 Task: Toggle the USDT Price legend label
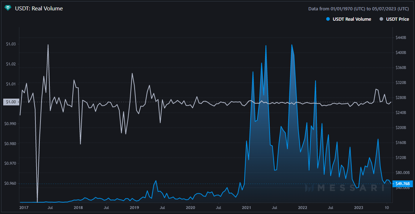[x=397, y=19]
